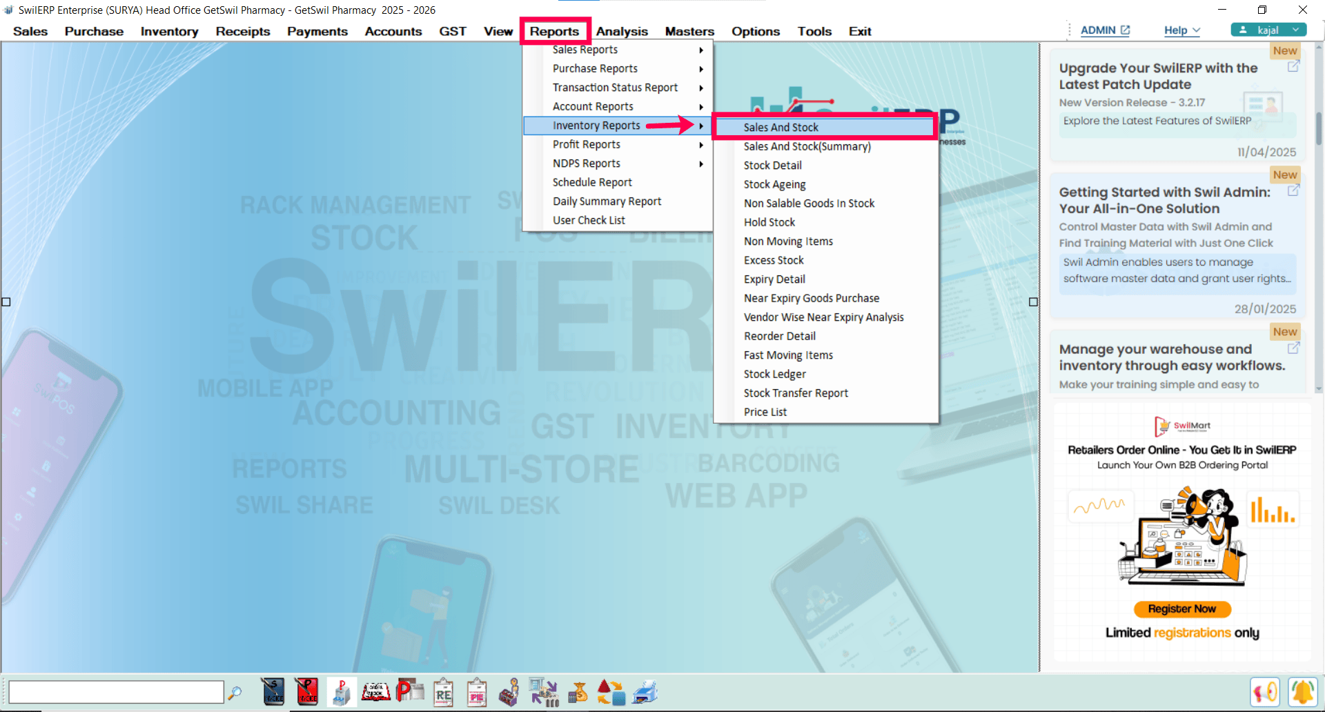This screenshot has height=712, width=1325.
Task: Open external link icon on warehouse card
Action: pos(1293,348)
